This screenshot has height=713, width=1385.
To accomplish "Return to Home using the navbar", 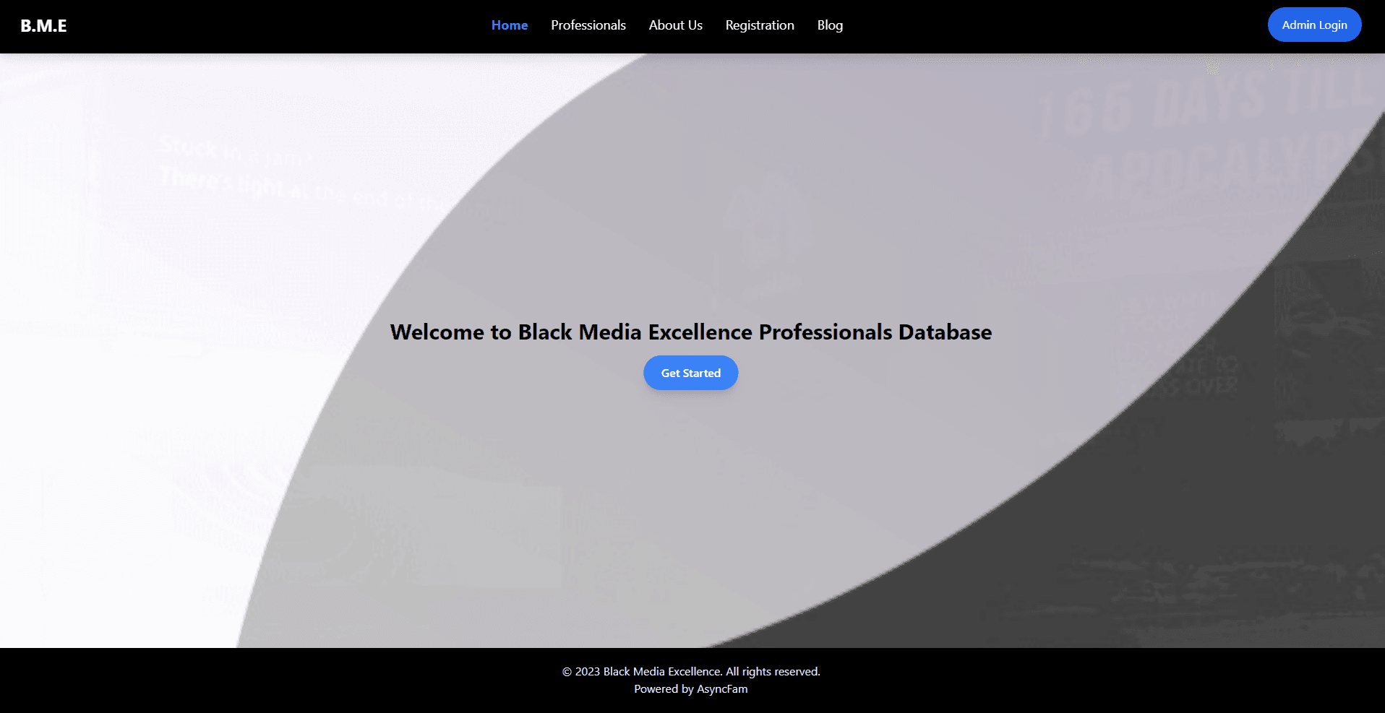I will [x=509, y=25].
